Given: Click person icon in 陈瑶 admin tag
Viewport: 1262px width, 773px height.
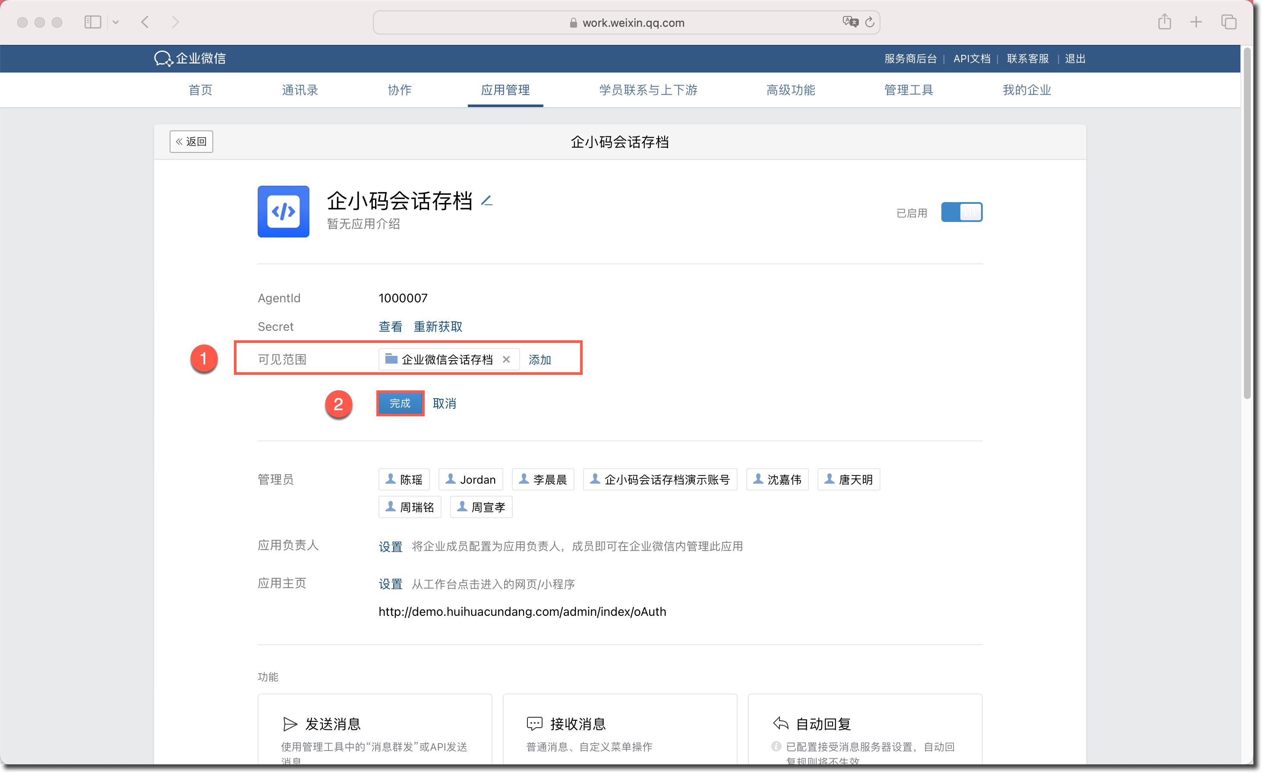Looking at the screenshot, I should tap(390, 479).
